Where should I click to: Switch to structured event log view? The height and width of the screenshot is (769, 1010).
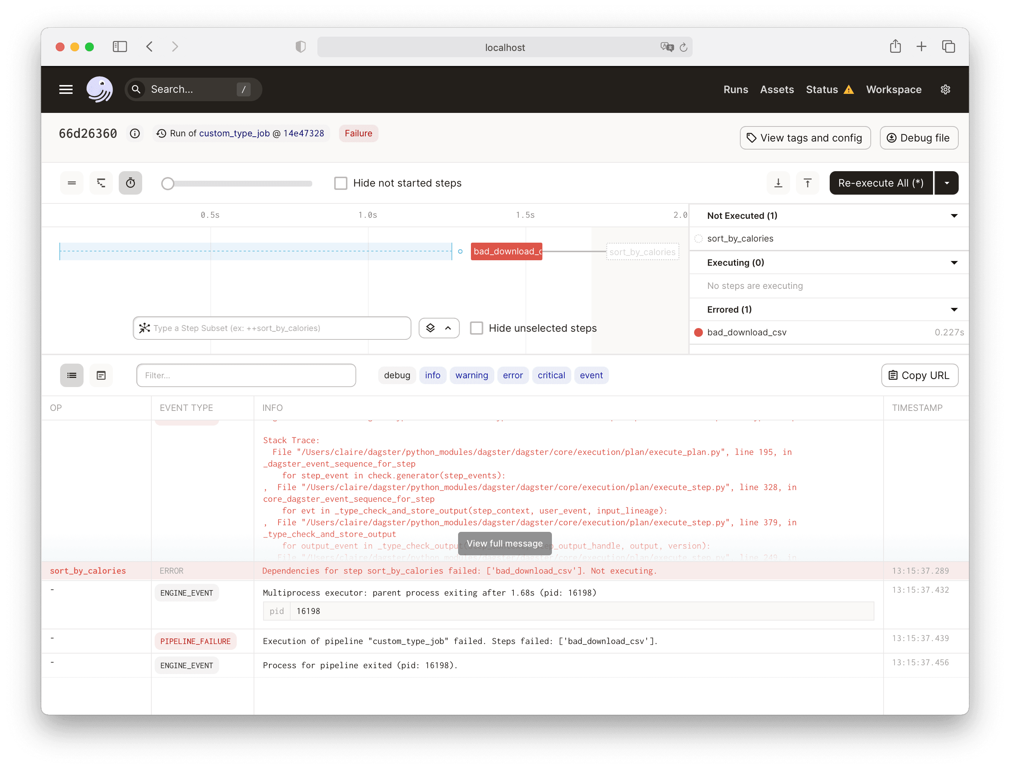72,375
